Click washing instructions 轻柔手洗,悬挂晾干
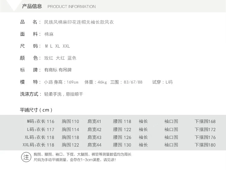 click(64, 94)
